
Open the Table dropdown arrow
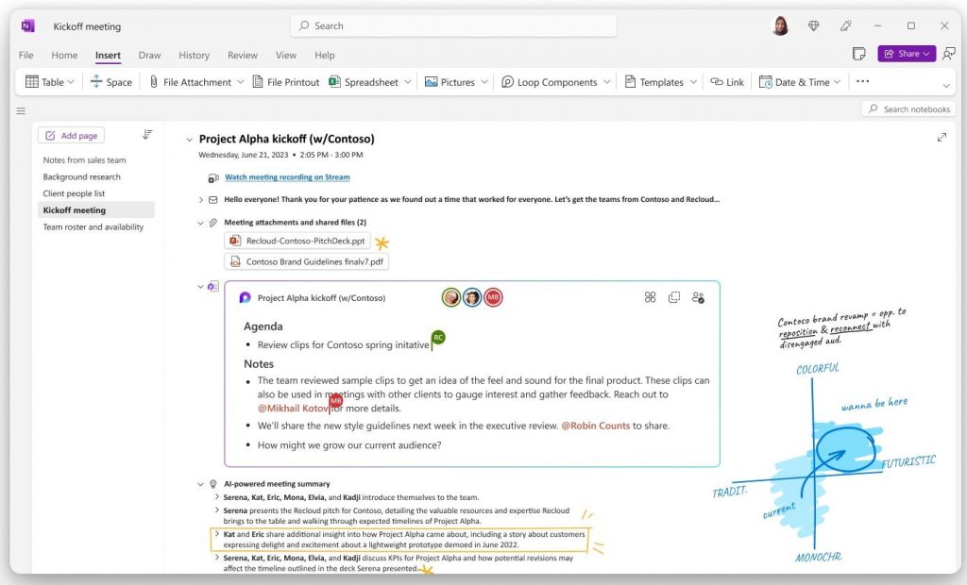point(71,82)
